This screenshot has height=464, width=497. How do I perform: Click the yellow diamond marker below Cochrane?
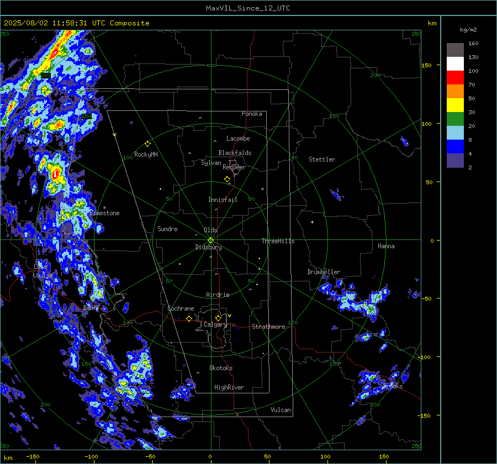click(189, 318)
